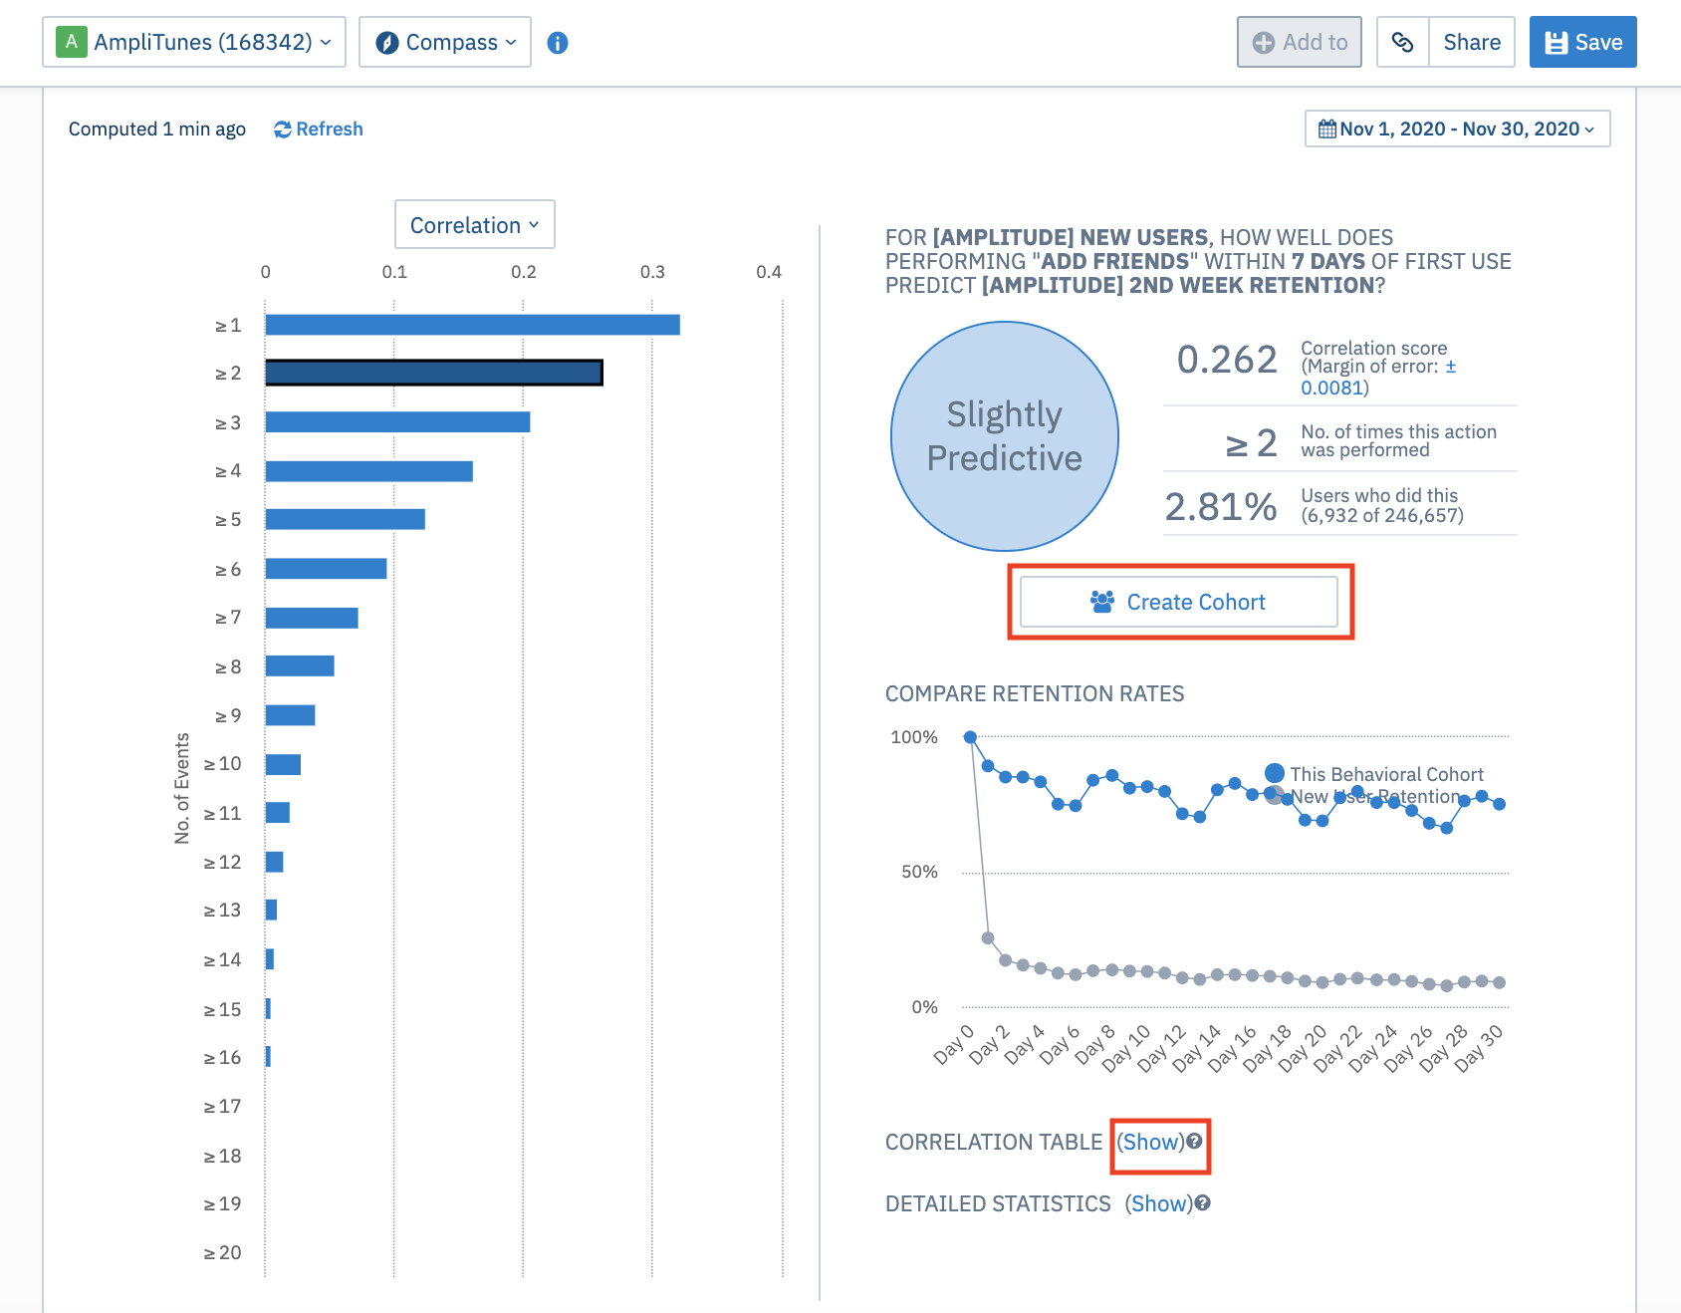Click the (6,932 of 246,657) text
Image resolution: width=1681 pixels, height=1313 pixels.
click(1382, 516)
